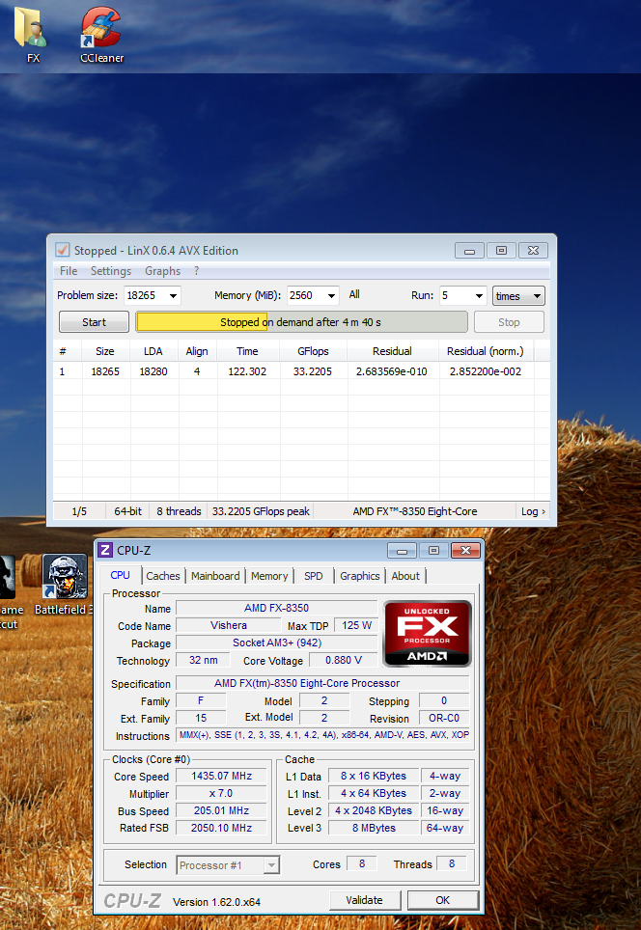The height and width of the screenshot is (930, 641).
Task: Click the Revision value OR-C0
Action: [444, 718]
